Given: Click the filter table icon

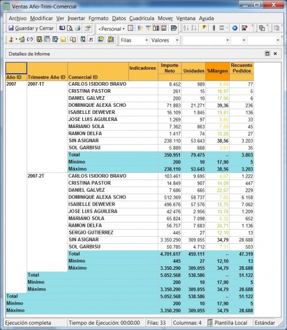Looking at the screenshot, I should point(55,40).
